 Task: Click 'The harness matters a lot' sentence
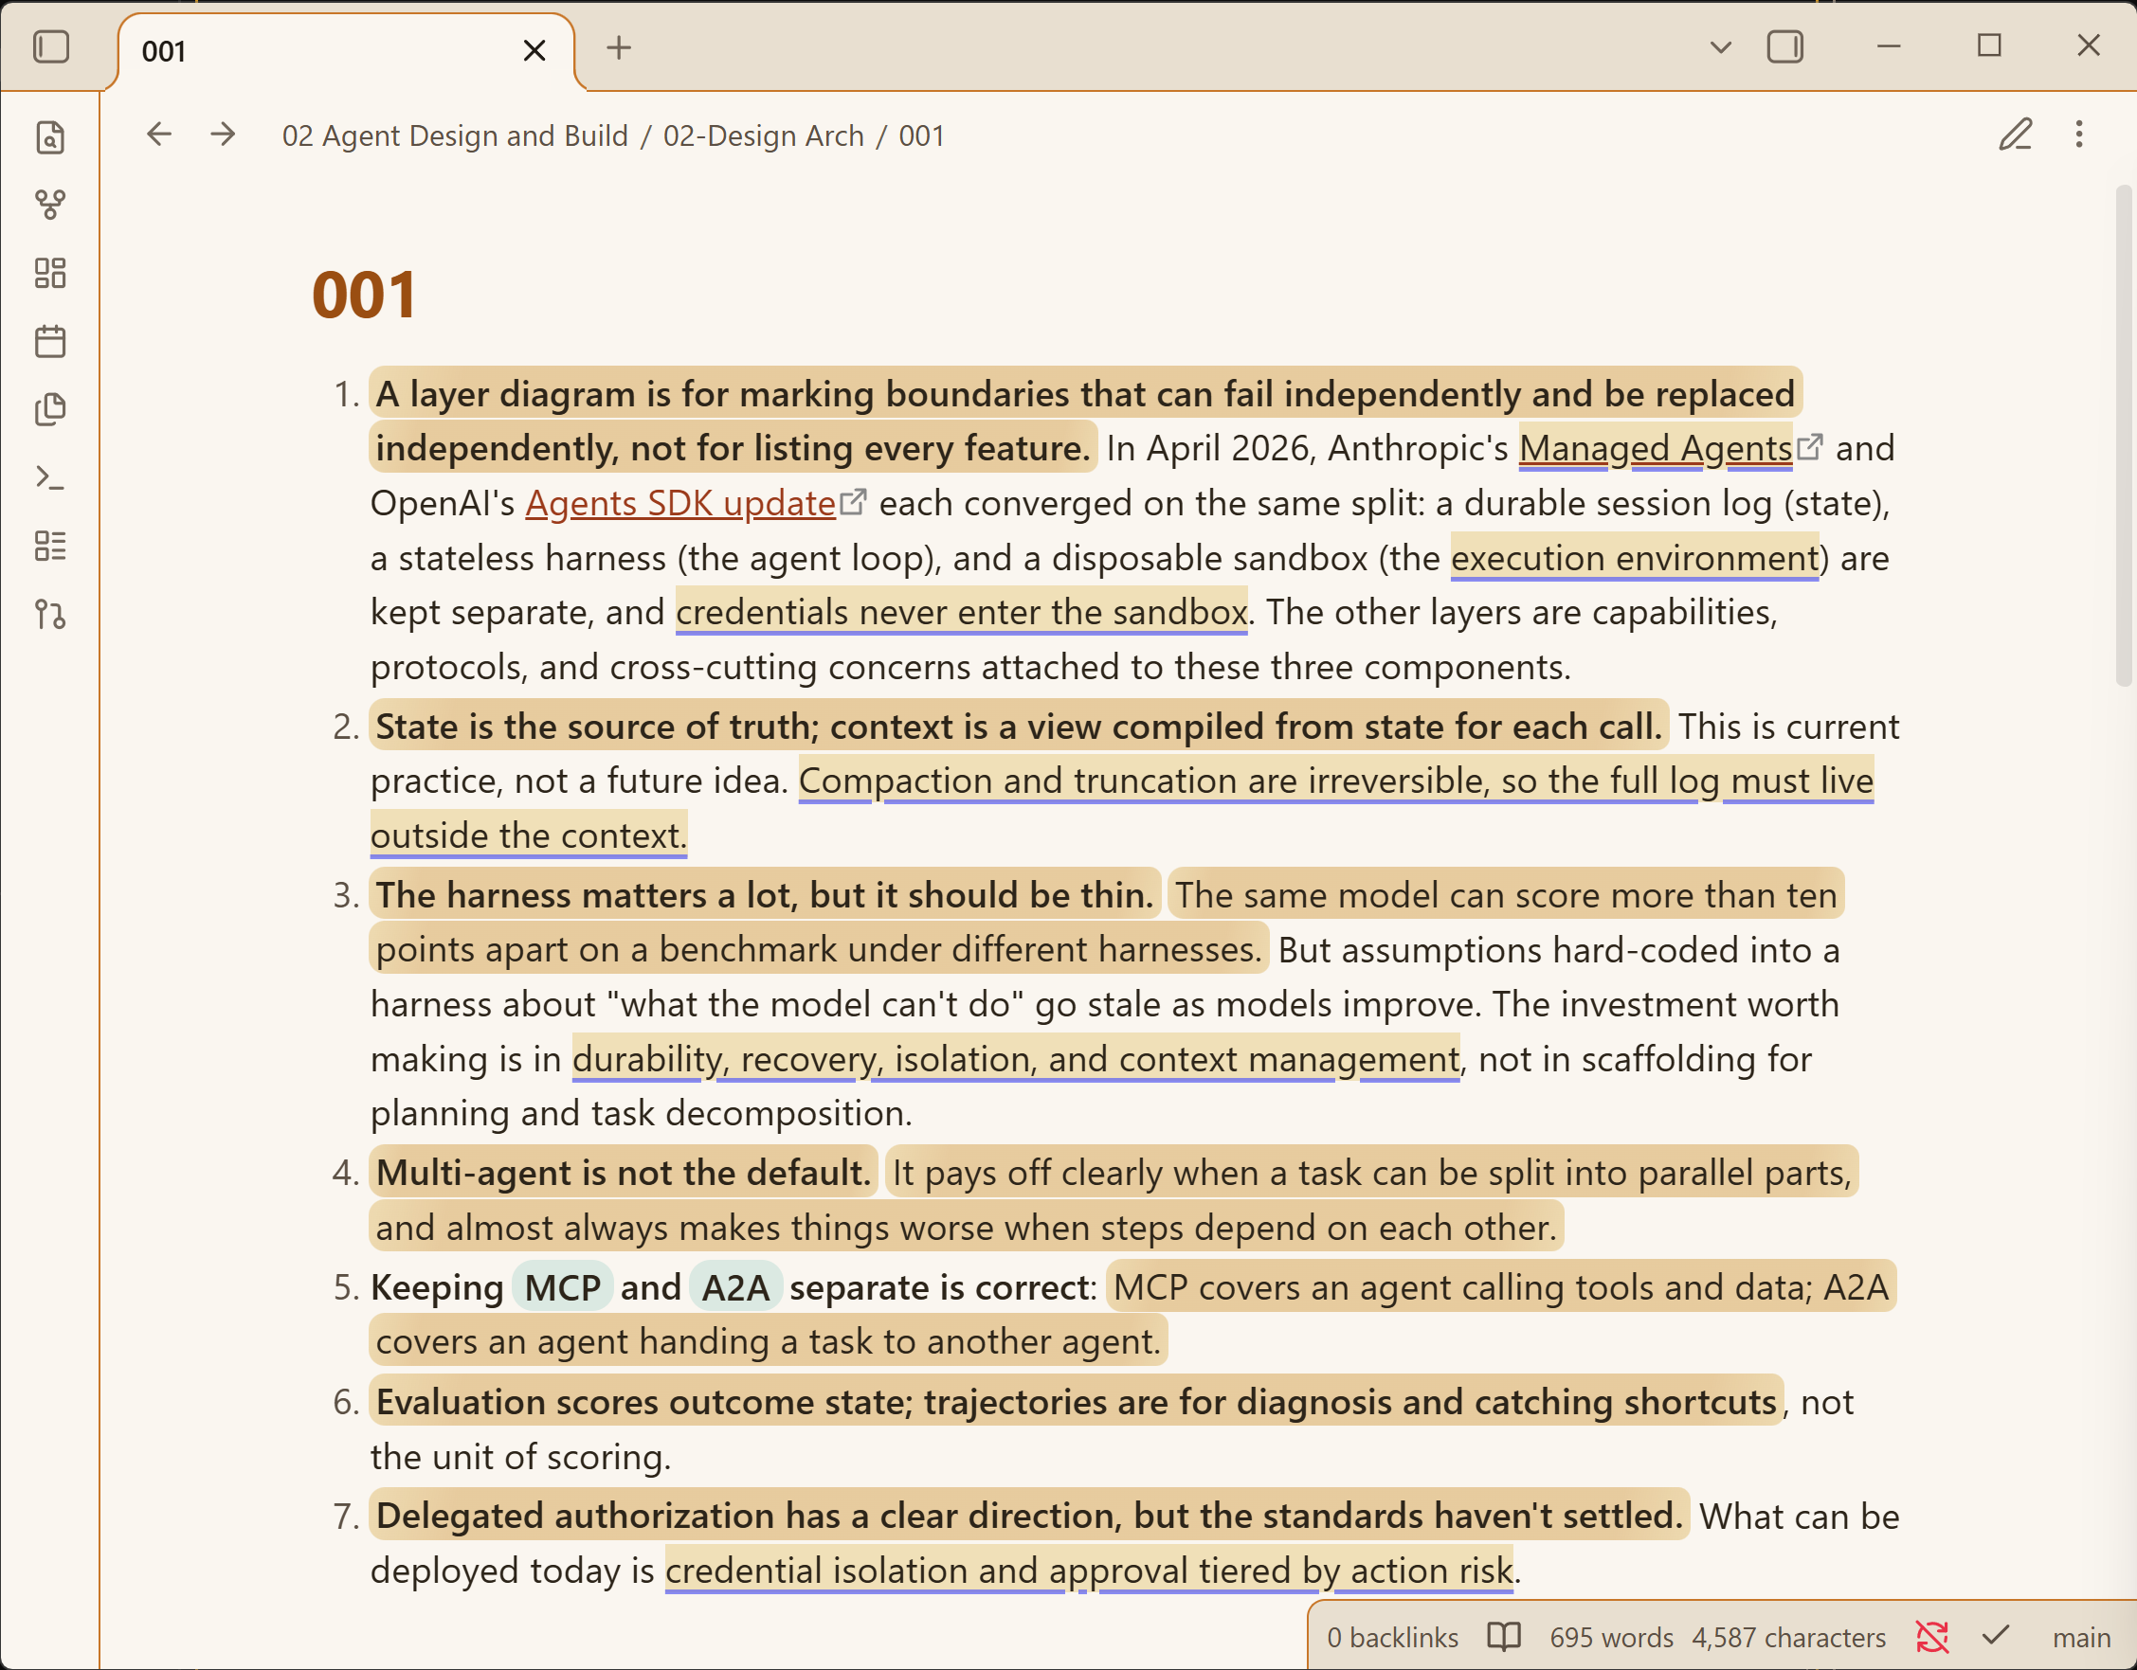(765, 895)
